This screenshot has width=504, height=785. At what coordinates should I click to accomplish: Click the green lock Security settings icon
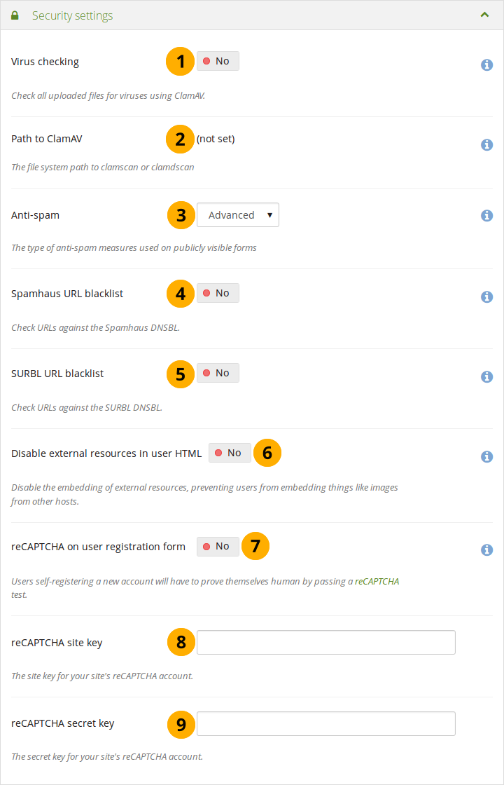click(x=15, y=15)
